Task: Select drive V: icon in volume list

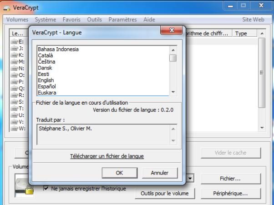Action: coord(14,122)
